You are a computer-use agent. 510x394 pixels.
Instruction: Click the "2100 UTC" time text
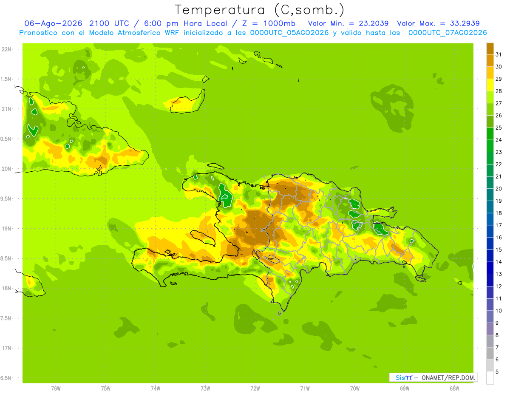pos(110,23)
